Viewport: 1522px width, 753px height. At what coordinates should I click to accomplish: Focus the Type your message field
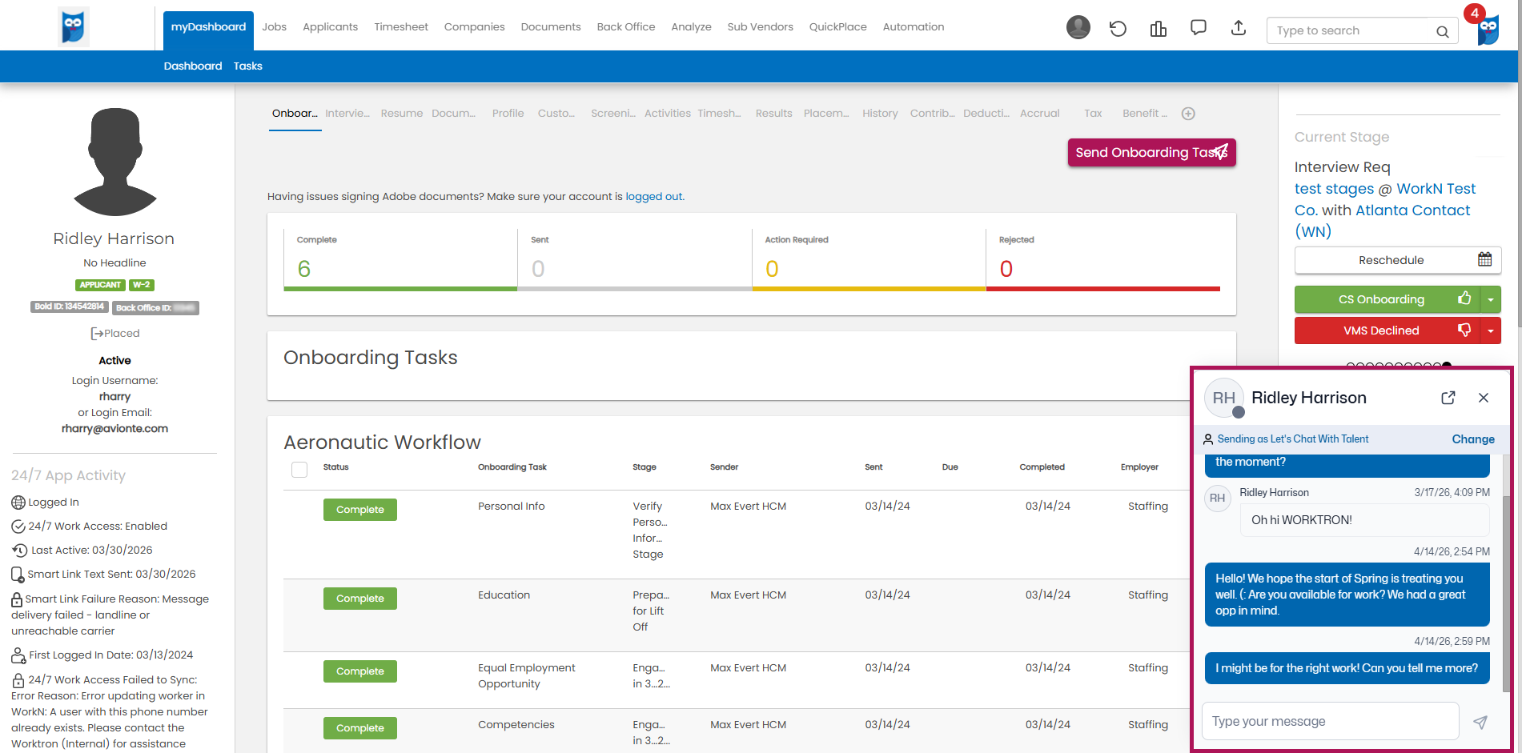coord(1330,722)
